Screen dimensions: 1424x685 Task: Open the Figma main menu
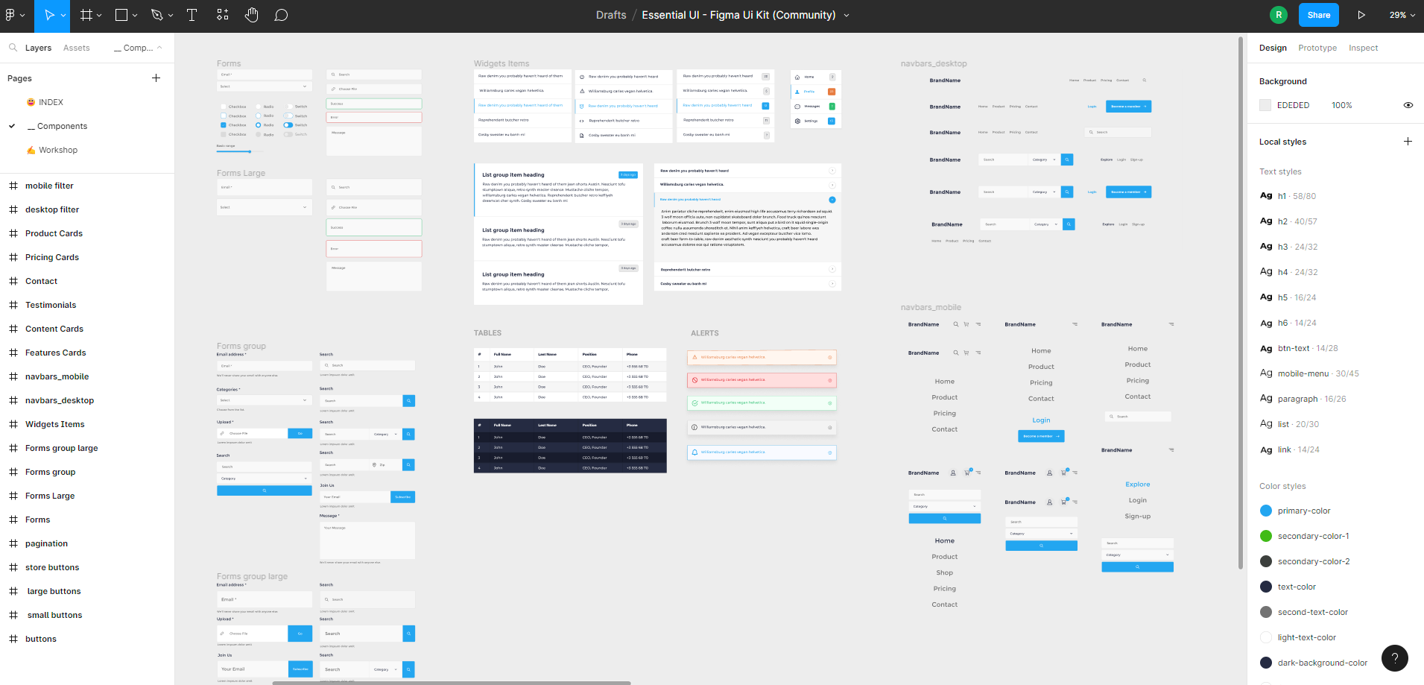(11, 14)
